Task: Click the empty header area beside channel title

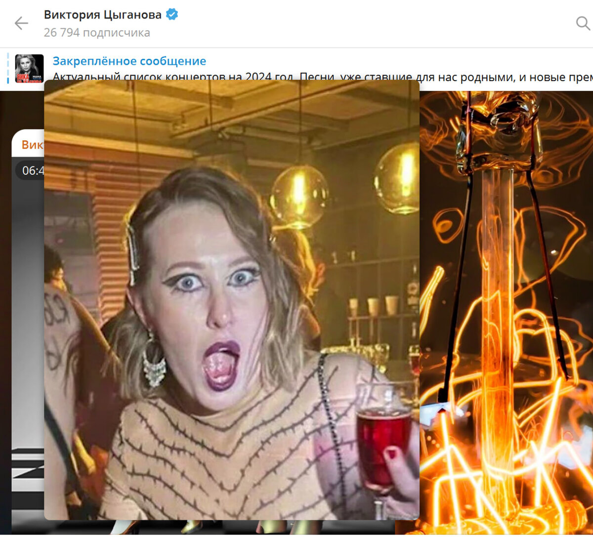Action: (376, 23)
